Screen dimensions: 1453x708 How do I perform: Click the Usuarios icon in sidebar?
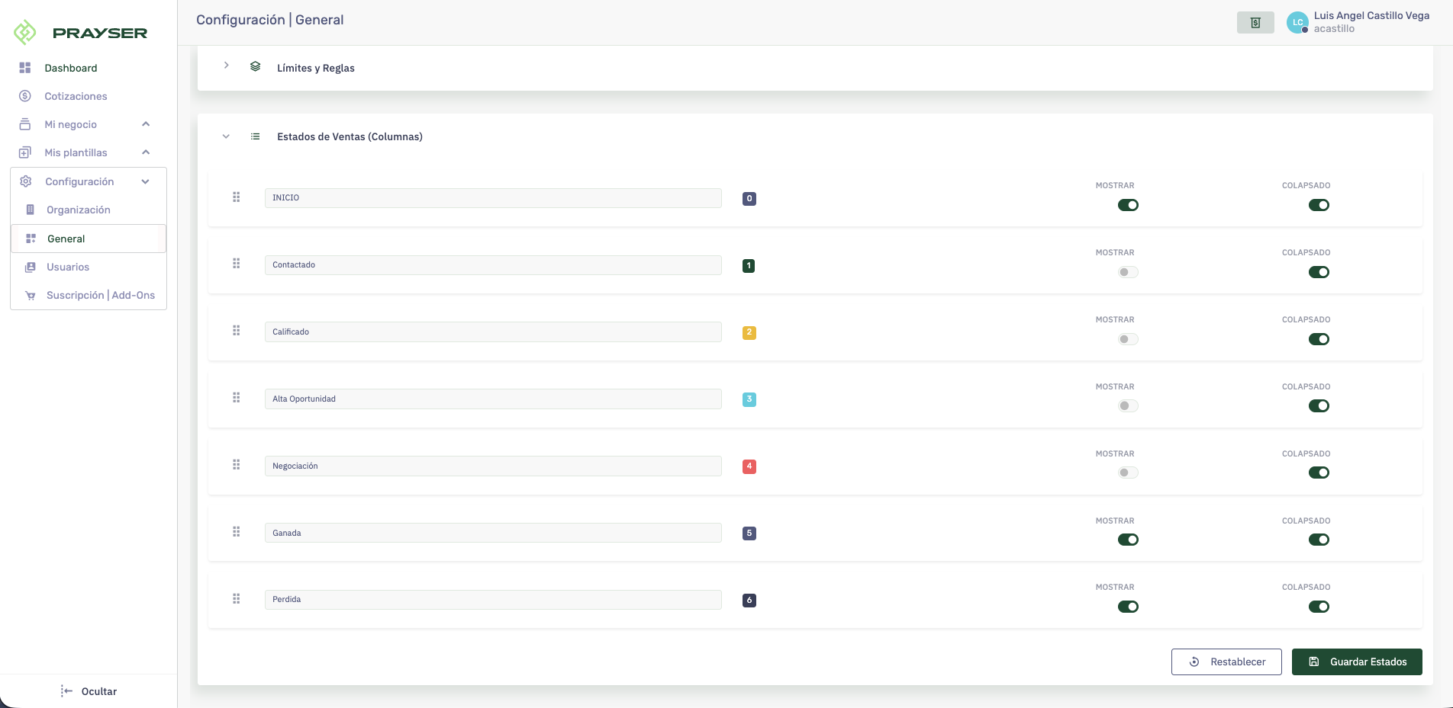[31, 267]
